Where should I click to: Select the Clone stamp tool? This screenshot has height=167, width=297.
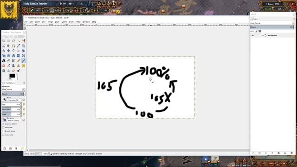coord(19,65)
